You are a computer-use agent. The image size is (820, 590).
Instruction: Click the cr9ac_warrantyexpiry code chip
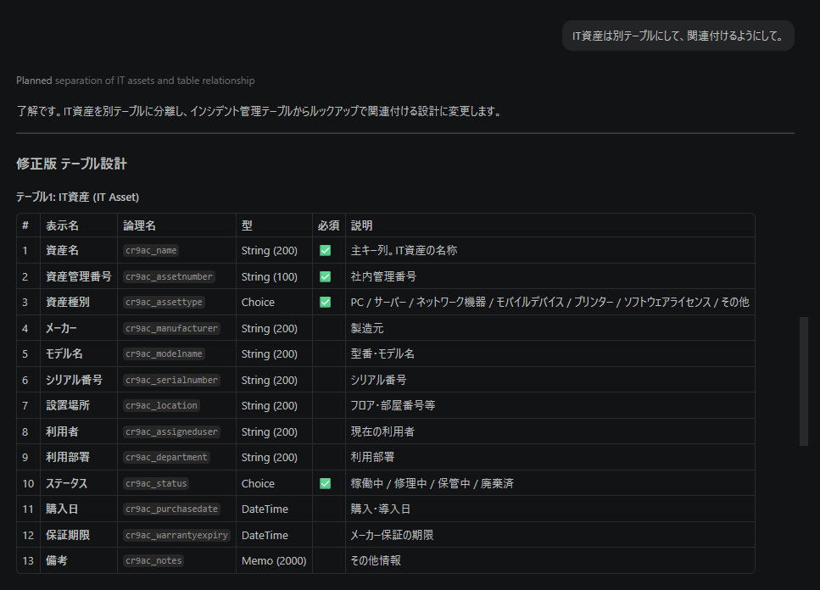[176, 536]
